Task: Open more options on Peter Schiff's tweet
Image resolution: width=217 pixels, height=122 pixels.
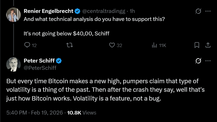Action: pyautogui.click(x=208, y=61)
